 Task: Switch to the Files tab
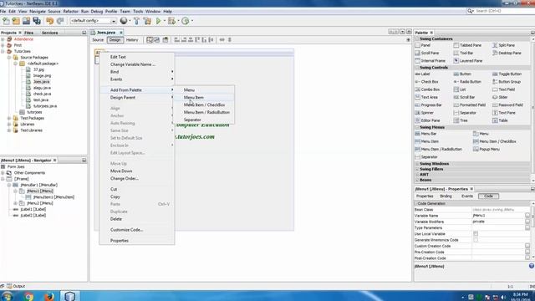tap(28, 33)
